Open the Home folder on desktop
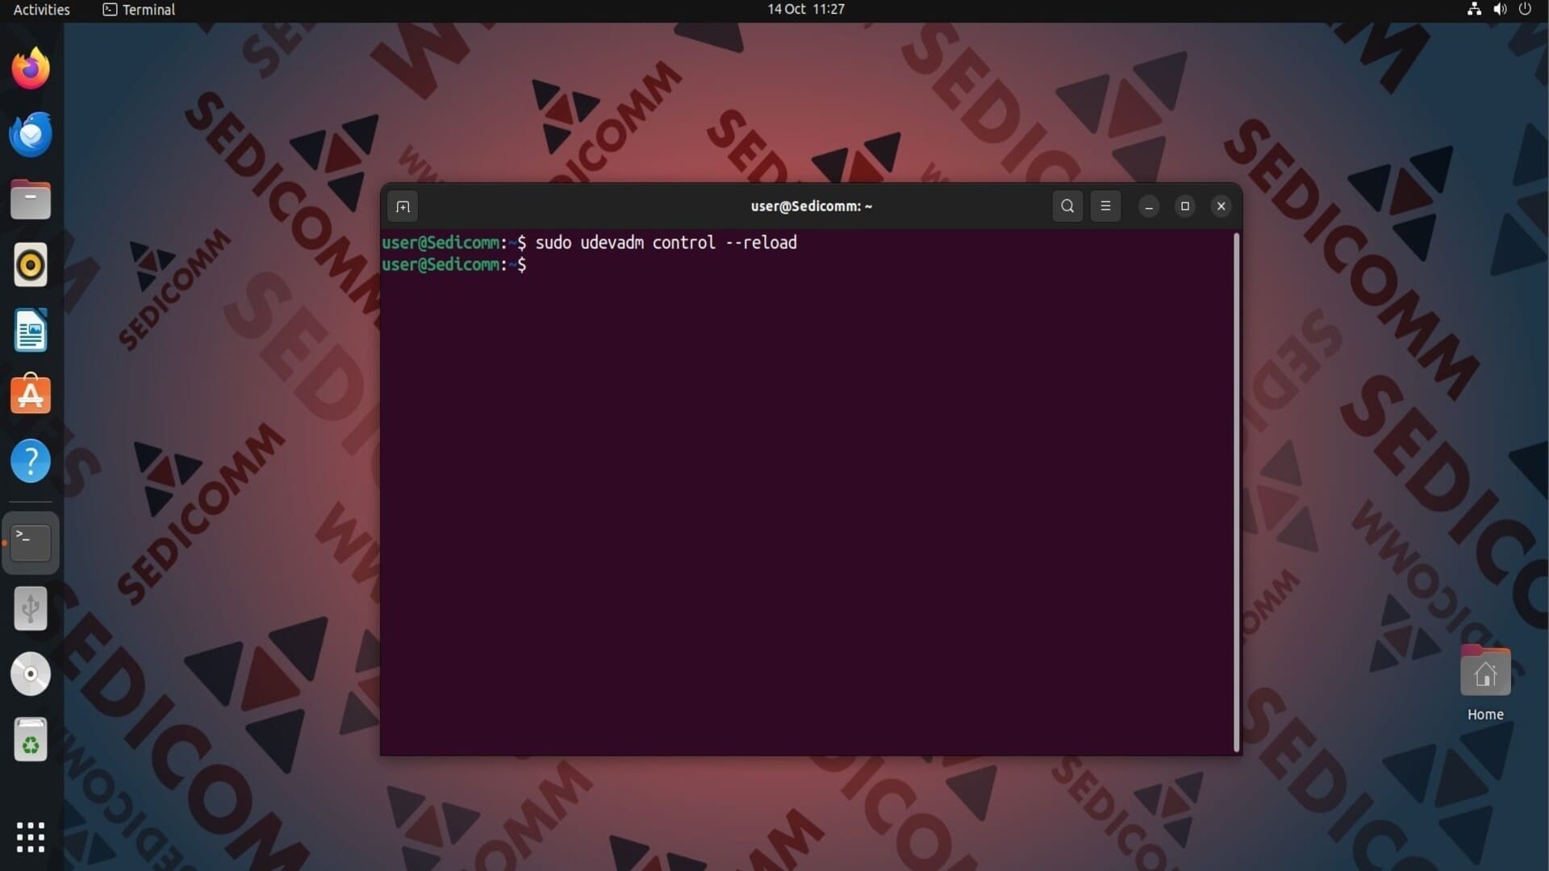Image resolution: width=1549 pixels, height=871 pixels. click(1485, 684)
